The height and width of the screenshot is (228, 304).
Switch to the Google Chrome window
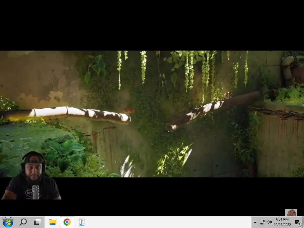[x=67, y=222]
